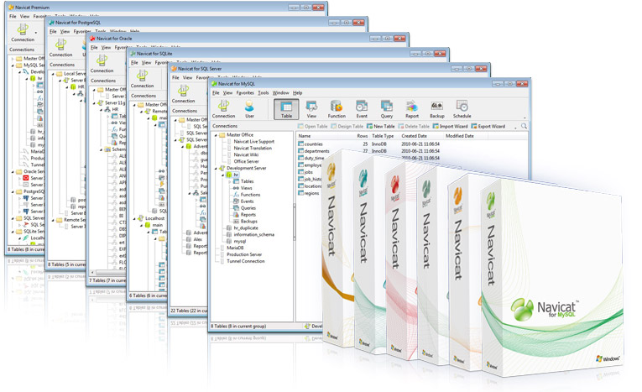Click the Design Table button
The height and width of the screenshot is (392, 642).
click(347, 127)
